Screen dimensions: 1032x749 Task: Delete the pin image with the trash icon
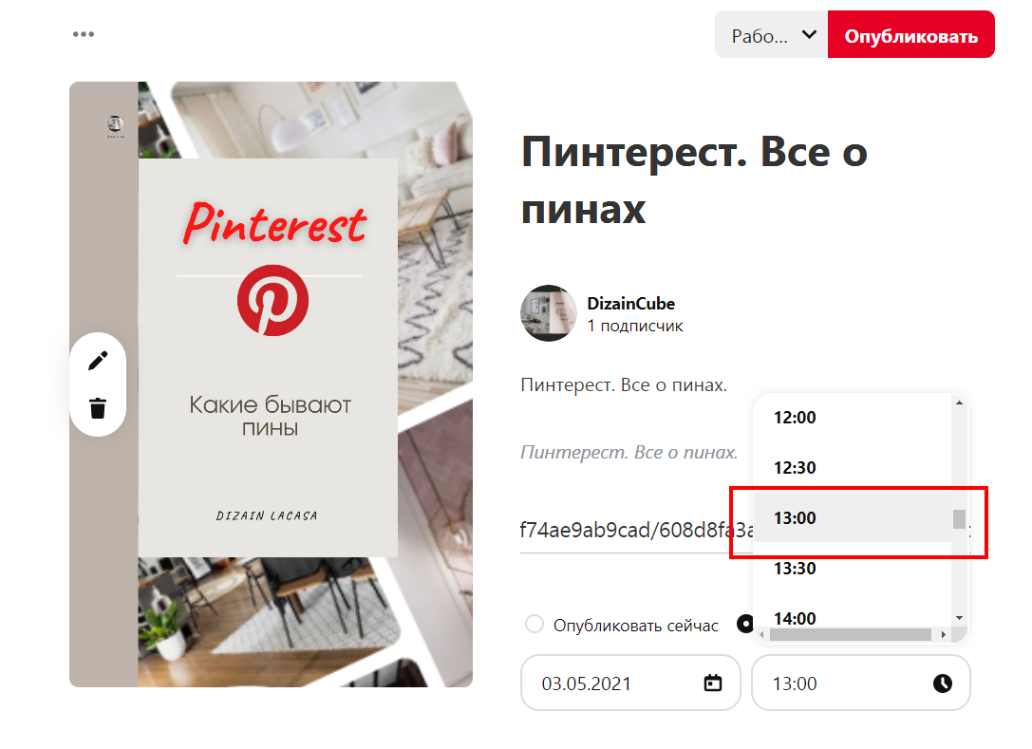tap(98, 408)
